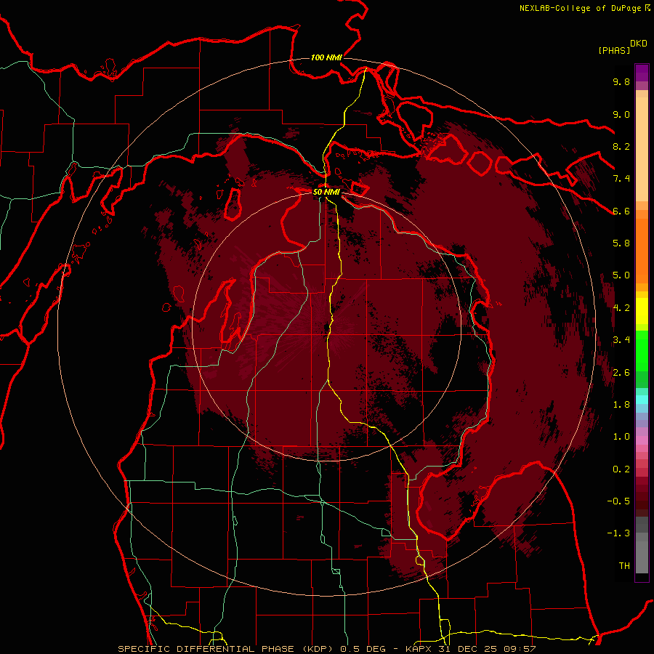Click the SPECIFIC DIFFERENTIAL PHASE (KDP) caption
The height and width of the screenshot is (654, 654).
227,649
